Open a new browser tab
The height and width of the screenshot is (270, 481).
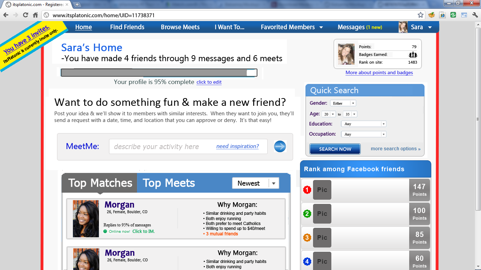click(x=77, y=5)
